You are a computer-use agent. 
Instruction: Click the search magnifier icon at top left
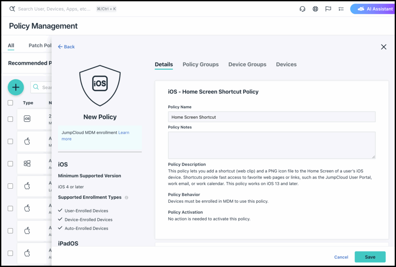coord(12,9)
